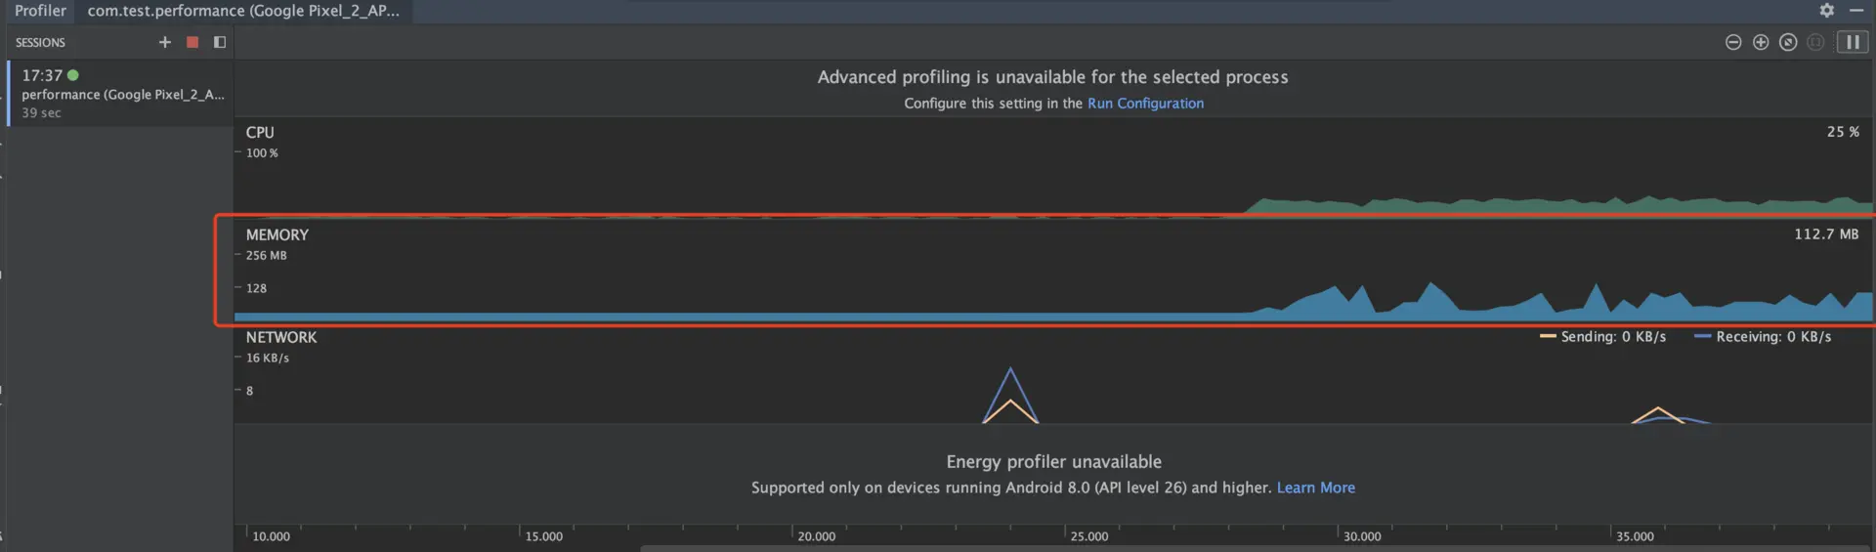Screen dimensions: 1876x552
Task: Zoom out the profiler timeline
Action: [1733, 42]
